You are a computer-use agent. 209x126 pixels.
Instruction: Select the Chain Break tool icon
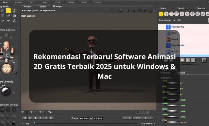pyautogui.click(x=8, y=16)
